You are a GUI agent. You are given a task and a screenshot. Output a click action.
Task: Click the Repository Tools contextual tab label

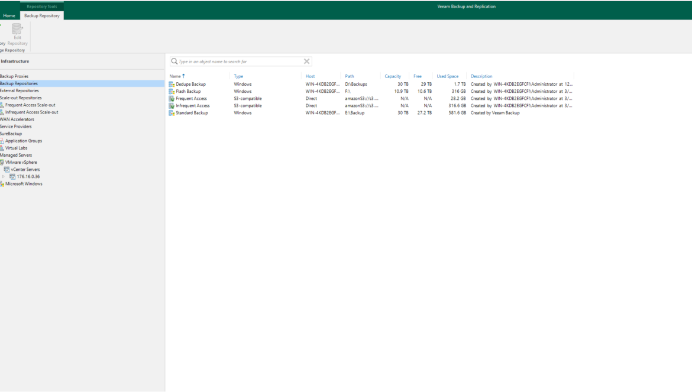point(42,6)
